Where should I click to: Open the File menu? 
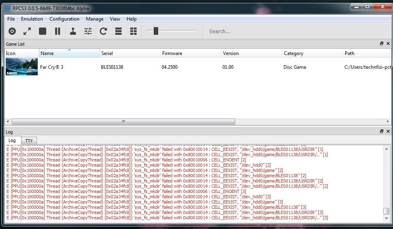[11, 19]
